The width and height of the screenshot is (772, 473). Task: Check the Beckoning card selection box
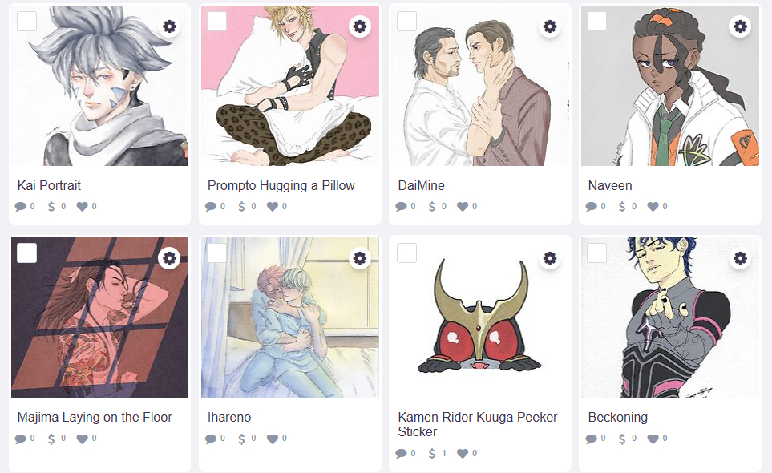click(x=597, y=253)
